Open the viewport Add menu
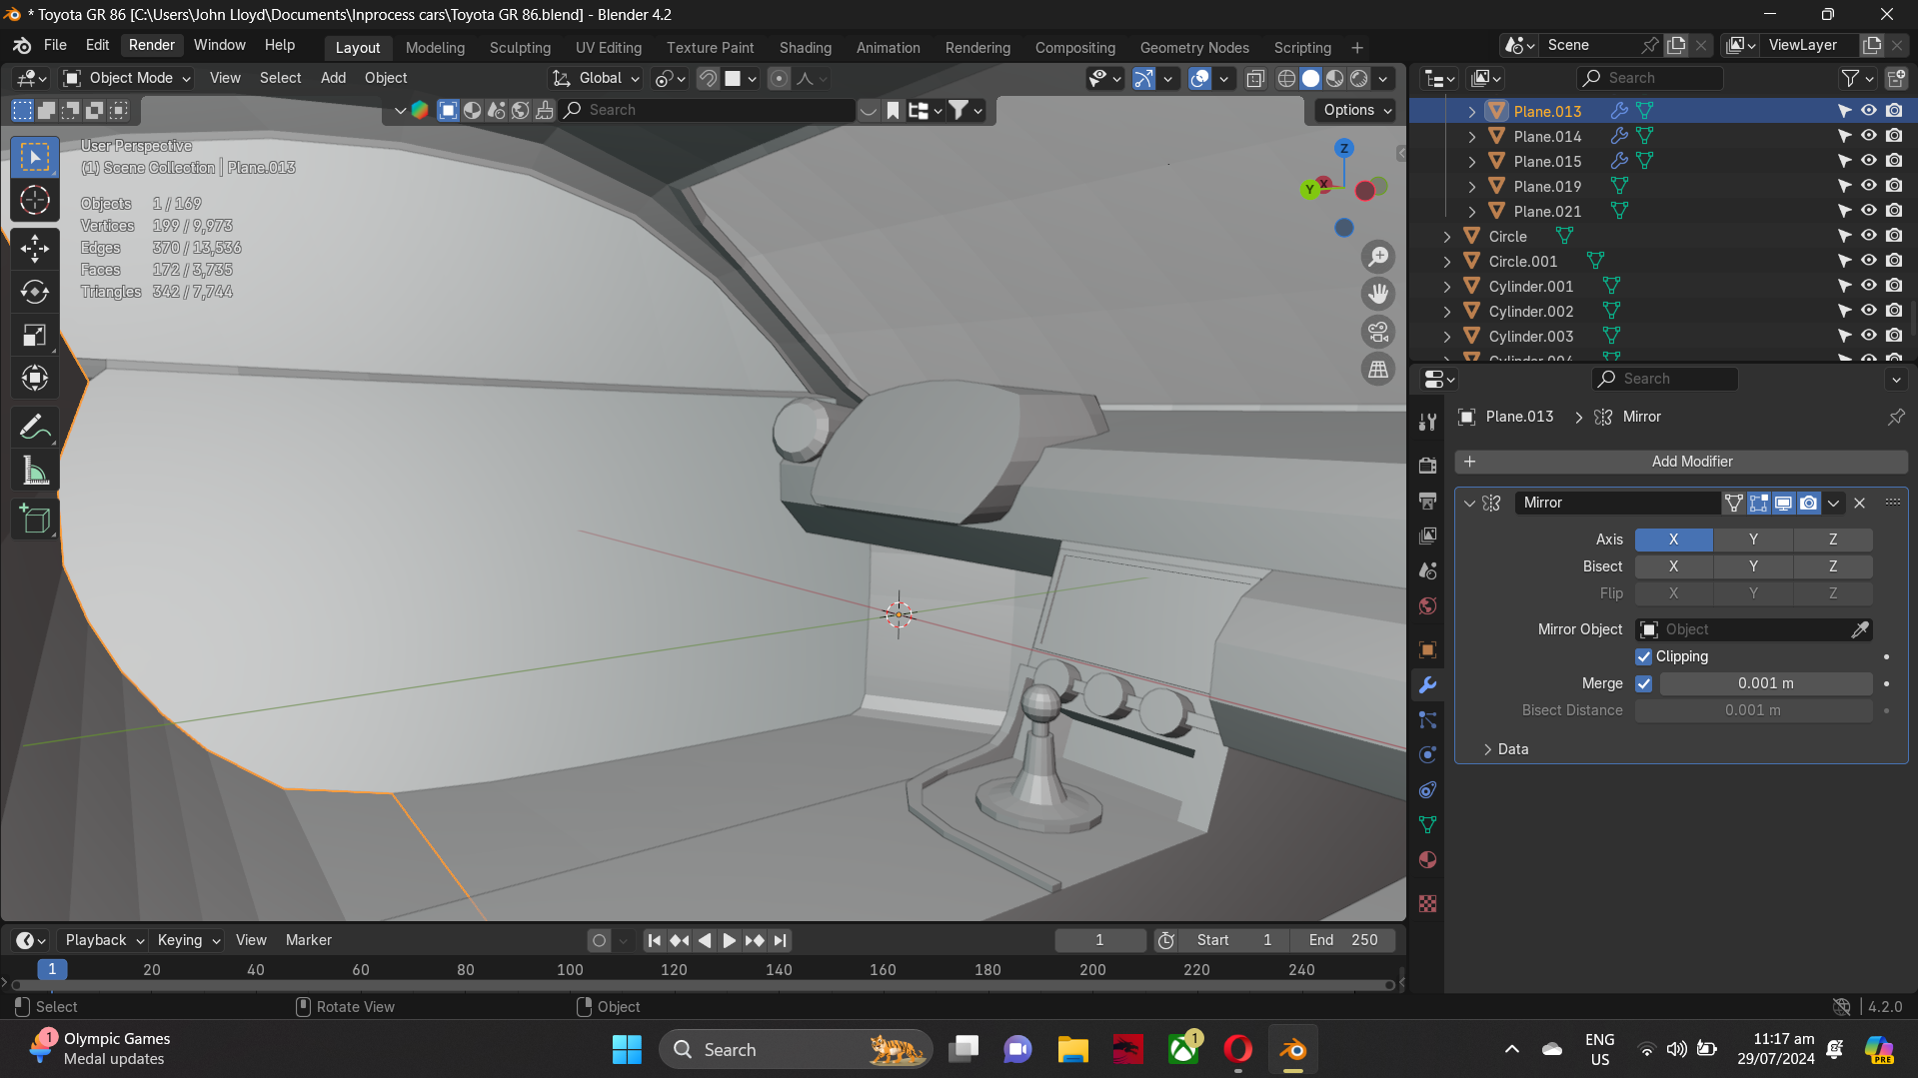 pyautogui.click(x=333, y=78)
